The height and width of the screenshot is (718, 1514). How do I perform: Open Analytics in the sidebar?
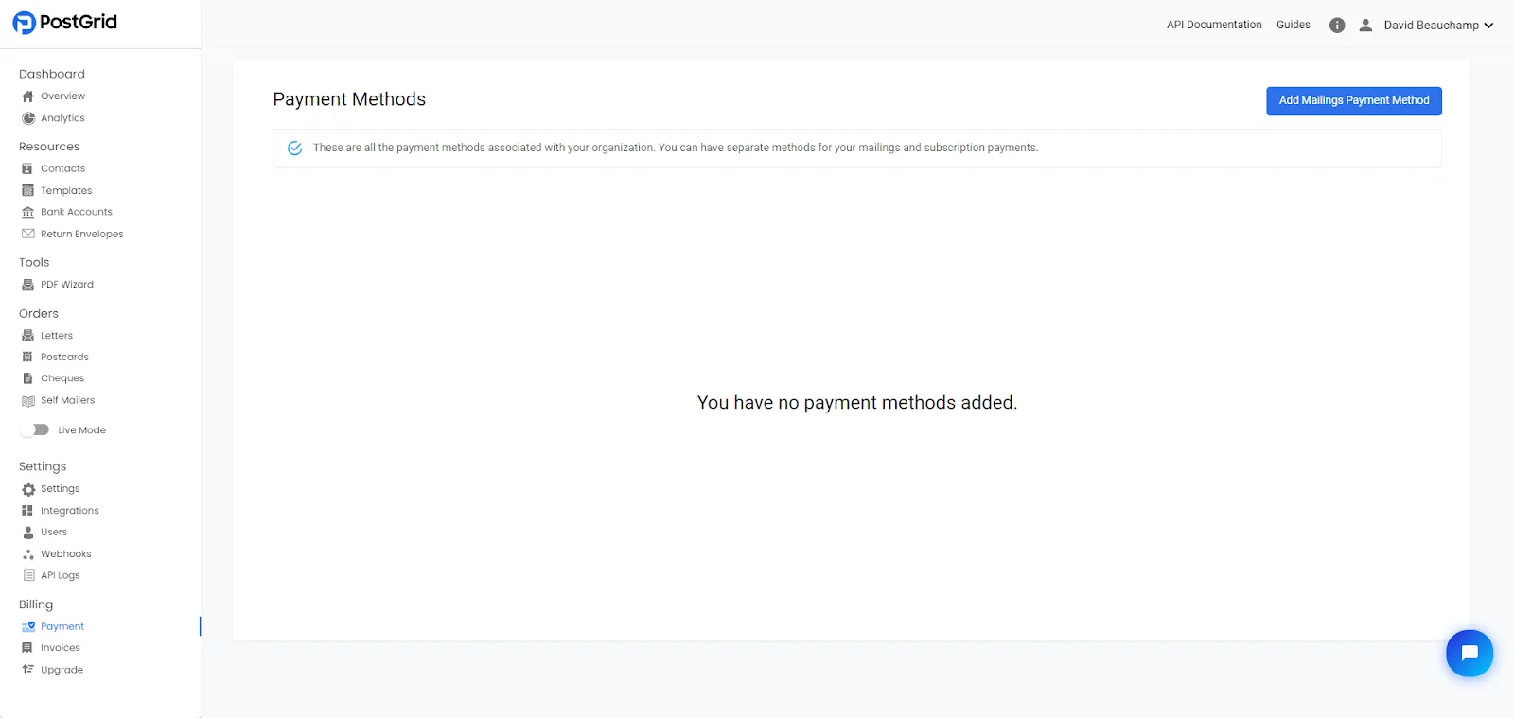coord(62,118)
